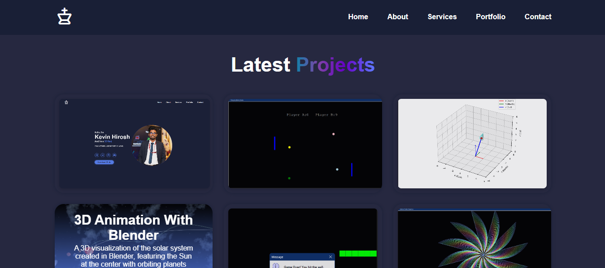Click the leftmost circular social icon in the hero thumbnail

[x=96, y=155]
